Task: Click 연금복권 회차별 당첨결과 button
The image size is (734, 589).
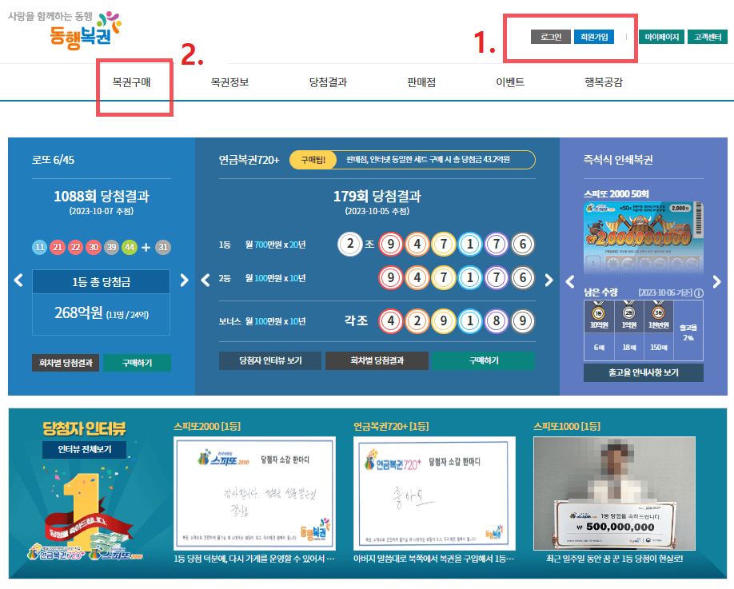Action: (x=377, y=360)
